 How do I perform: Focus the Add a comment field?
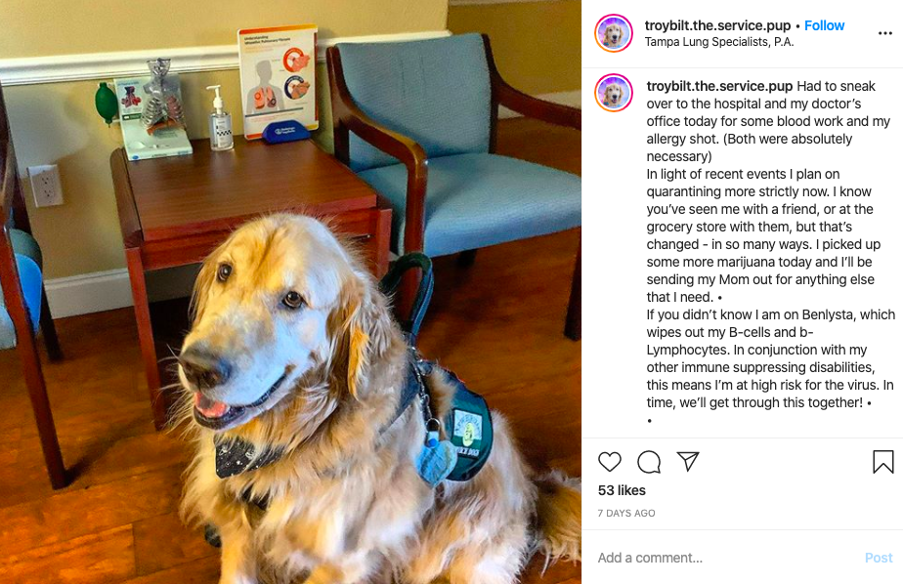(725, 558)
